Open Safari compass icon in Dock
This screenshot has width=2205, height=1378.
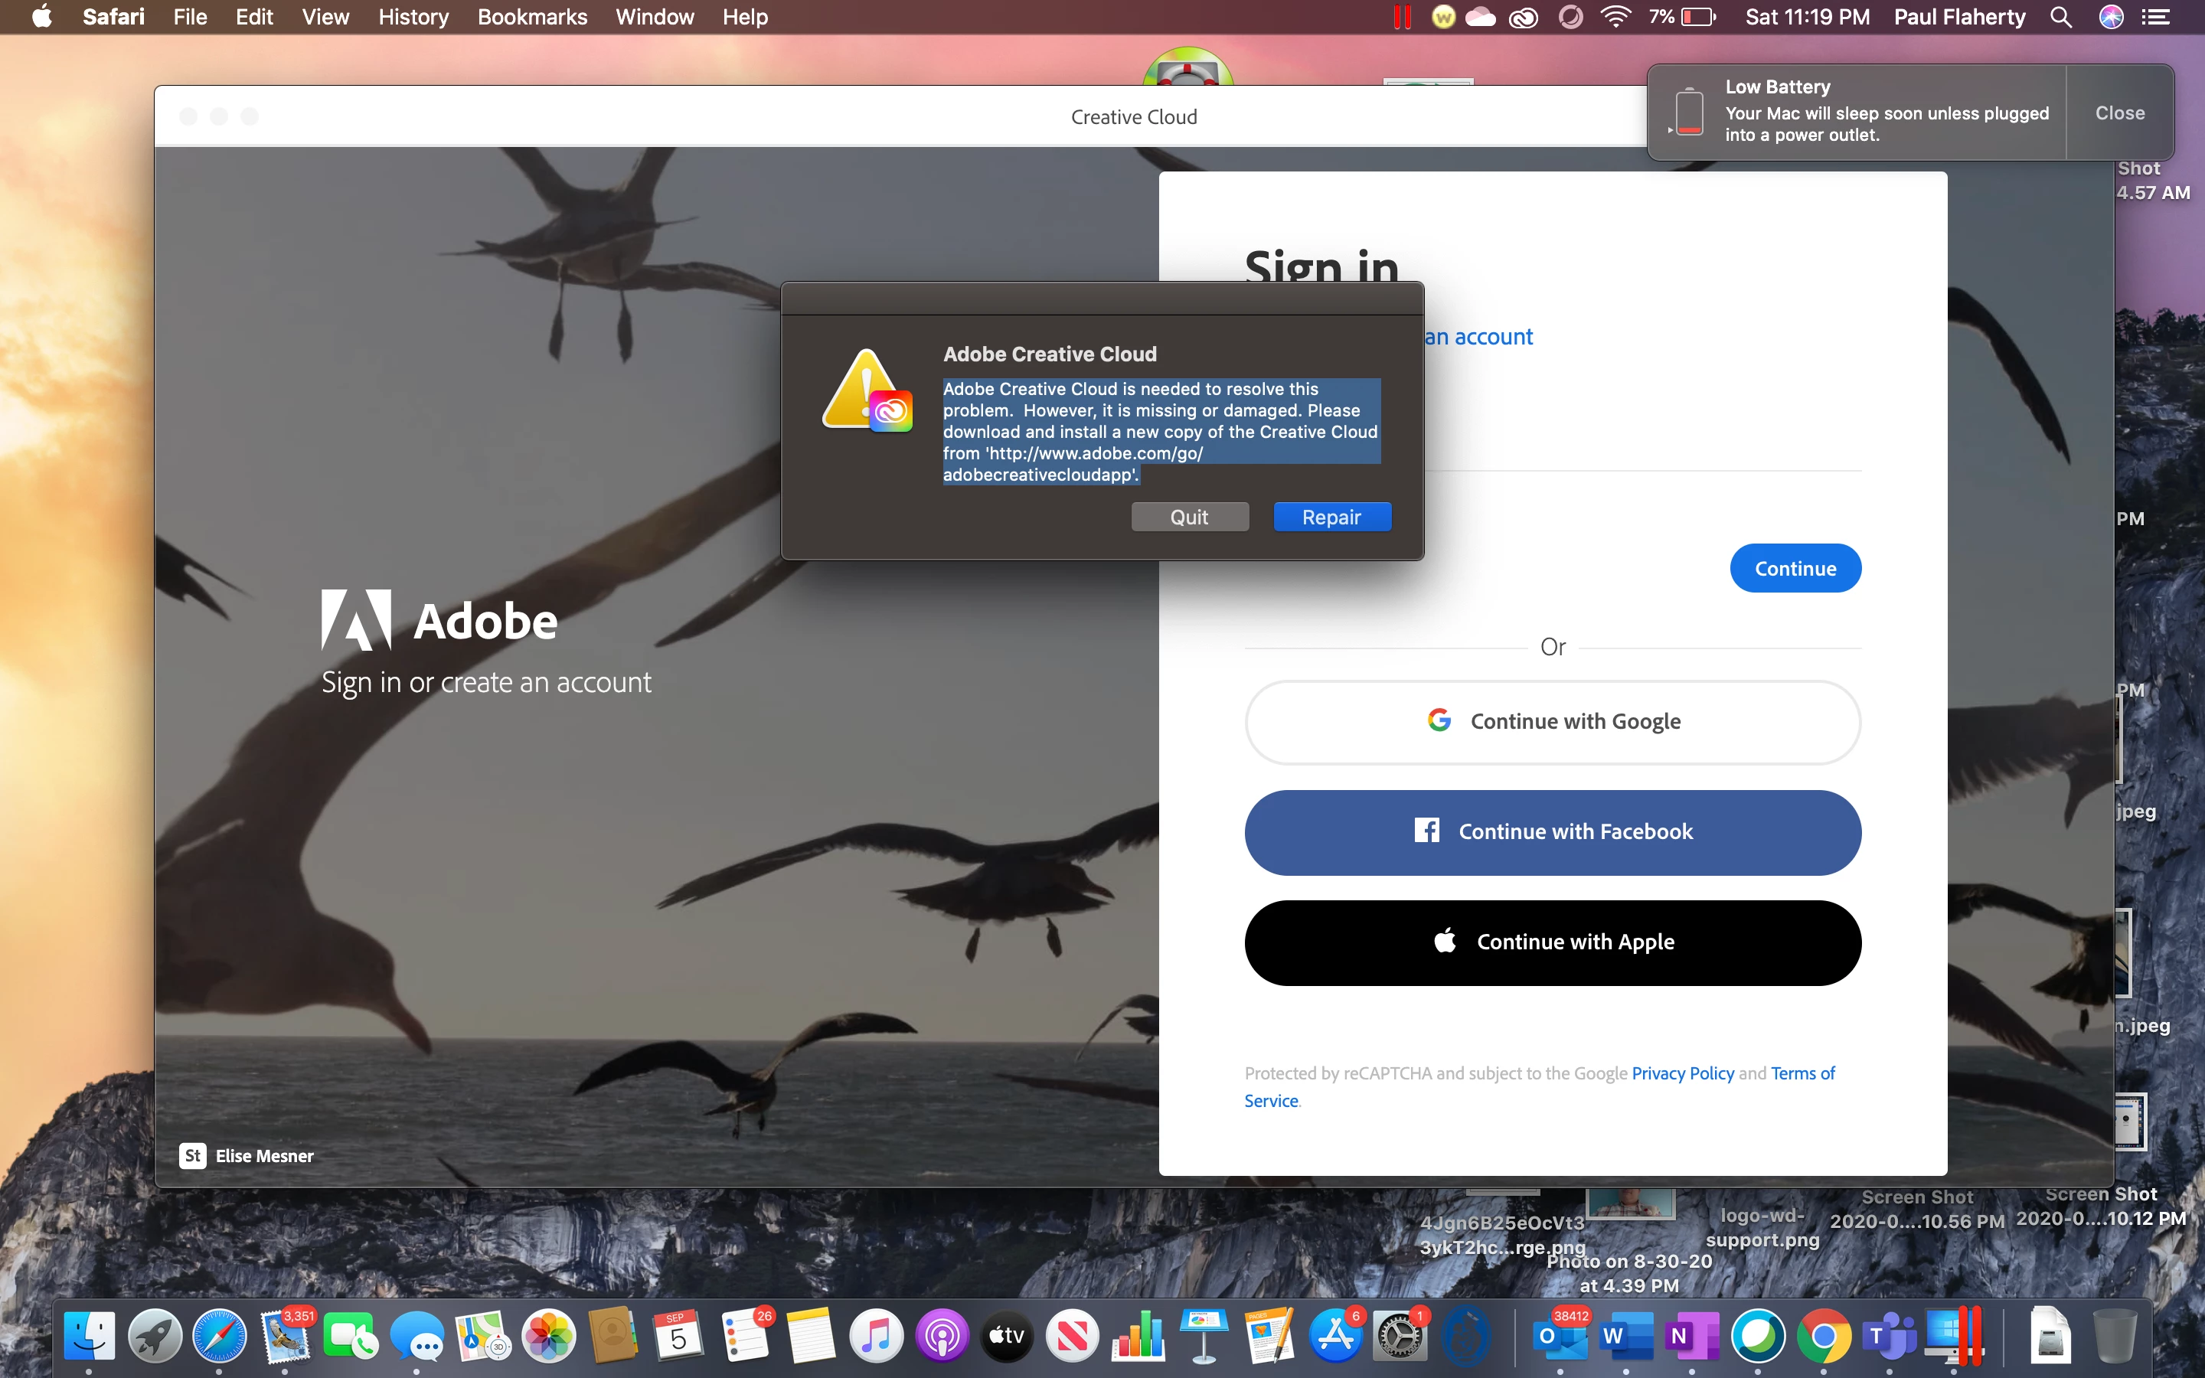(220, 1336)
